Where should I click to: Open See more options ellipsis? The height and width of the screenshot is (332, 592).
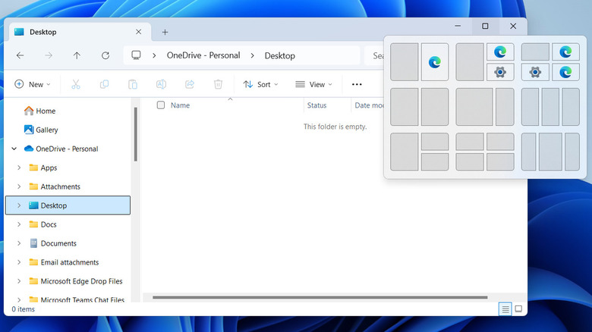357,84
